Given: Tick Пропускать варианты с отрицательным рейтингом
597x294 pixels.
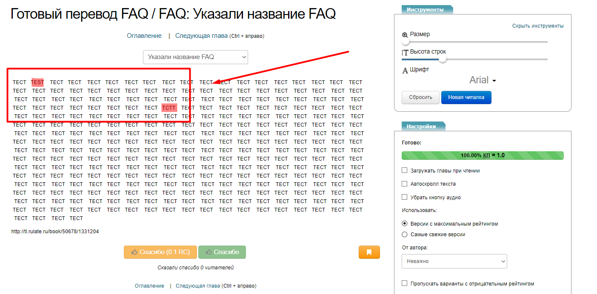Looking at the screenshot, I should click(x=405, y=283).
